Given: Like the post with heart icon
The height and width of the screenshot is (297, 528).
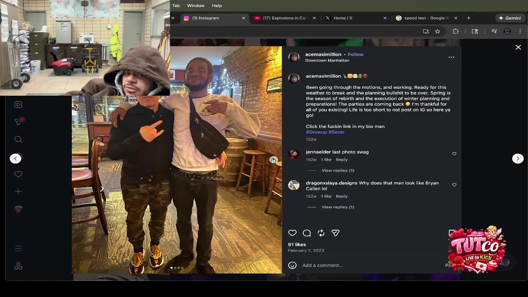Looking at the screenshot, I should 292,233.
